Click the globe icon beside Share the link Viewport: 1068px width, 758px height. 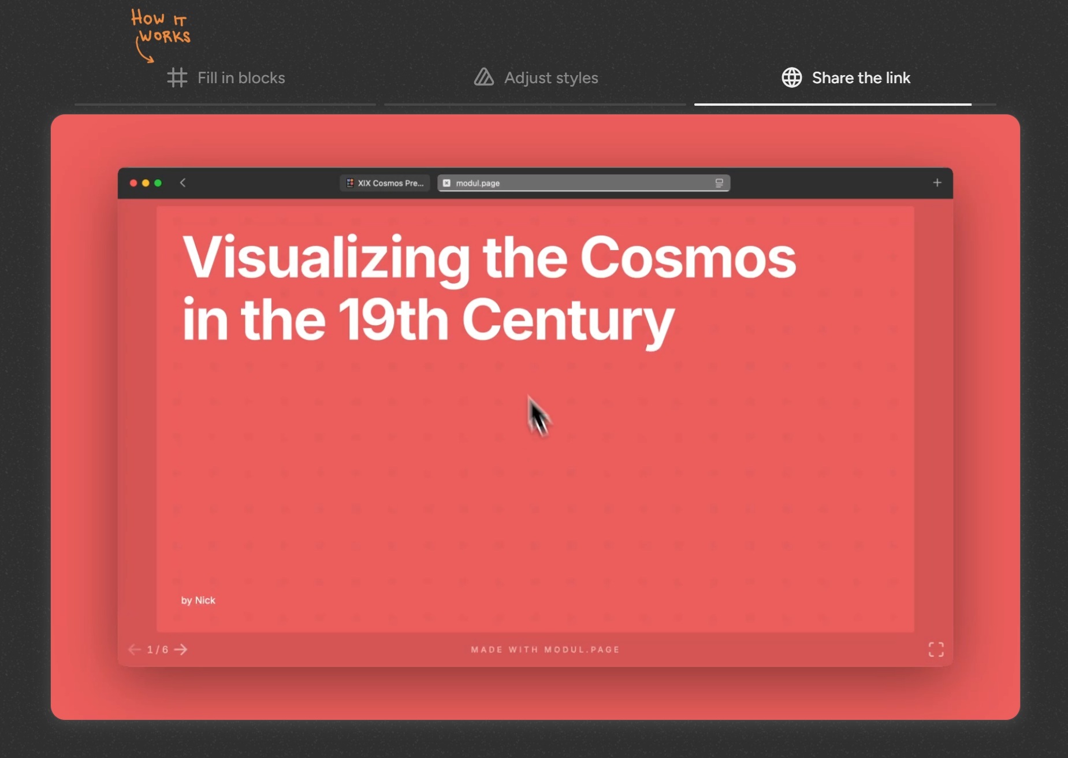tap(791, 77)
